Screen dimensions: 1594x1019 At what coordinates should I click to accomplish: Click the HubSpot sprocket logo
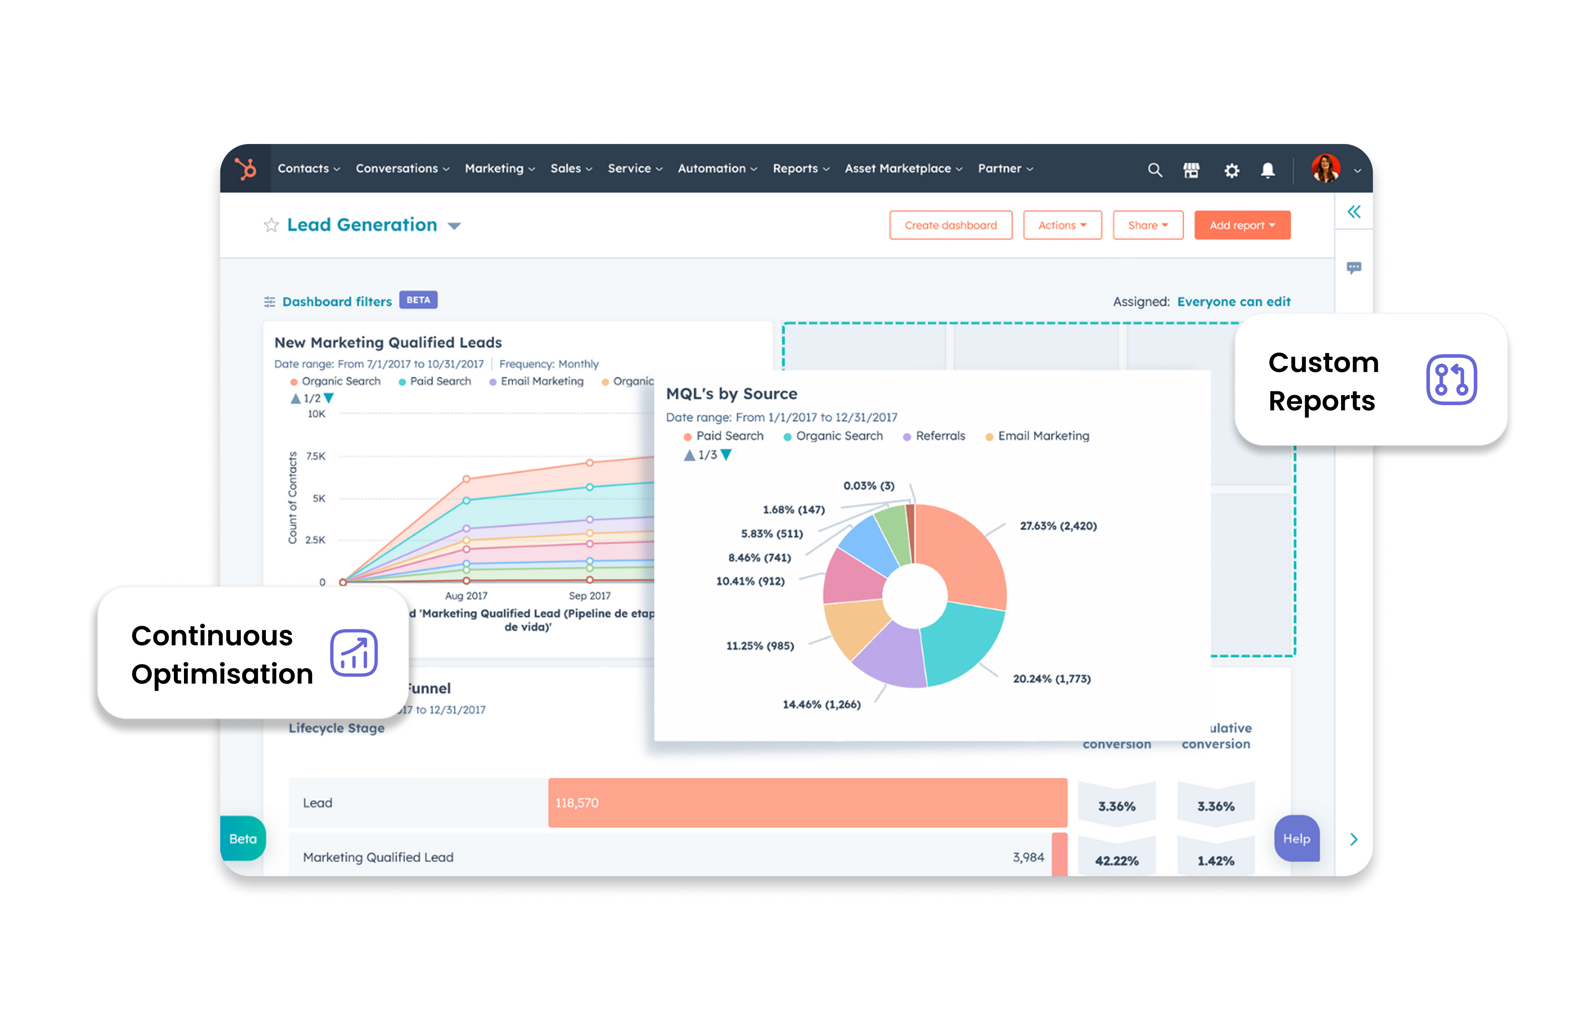click(x=246, y=169)
